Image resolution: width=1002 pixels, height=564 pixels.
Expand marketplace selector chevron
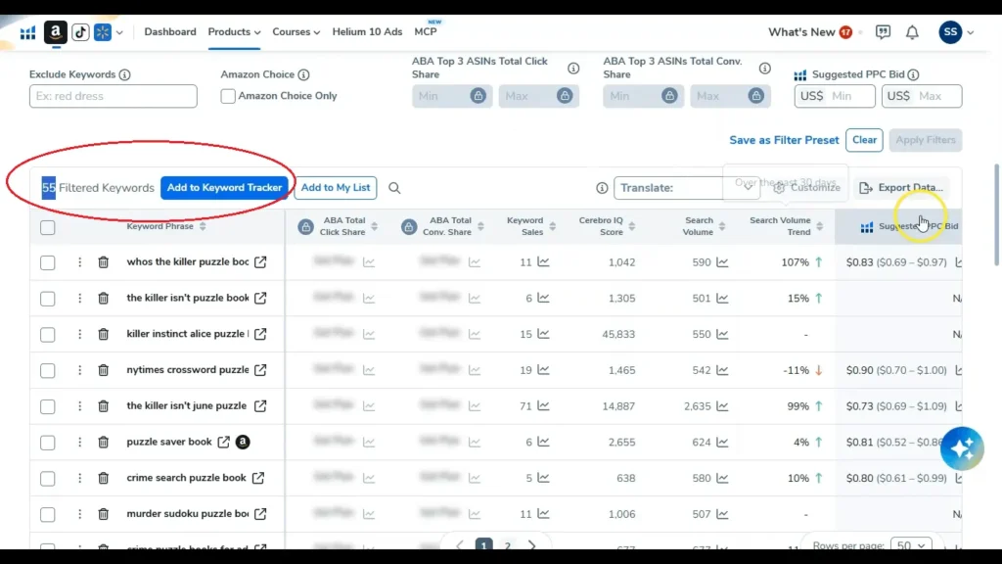pyautogui.click(x=119, y=32)
